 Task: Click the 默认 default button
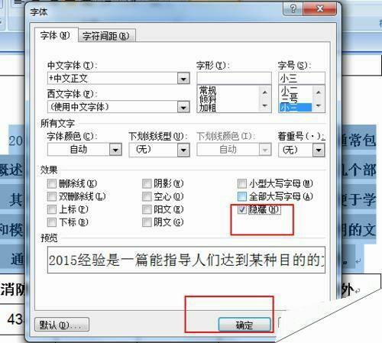[62, 325]
